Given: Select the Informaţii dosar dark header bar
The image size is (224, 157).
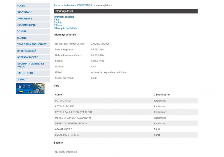Looking at the screenshot, I should point(126,11).
